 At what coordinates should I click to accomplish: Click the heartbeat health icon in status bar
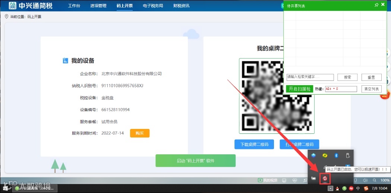tap(296, 180)
